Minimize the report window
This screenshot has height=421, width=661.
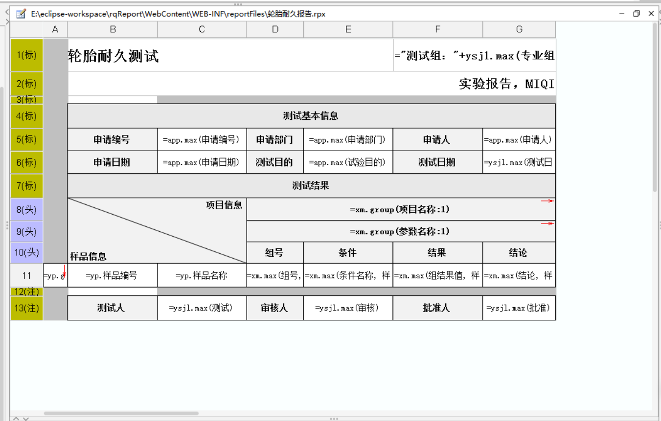[x=622, y=14]
